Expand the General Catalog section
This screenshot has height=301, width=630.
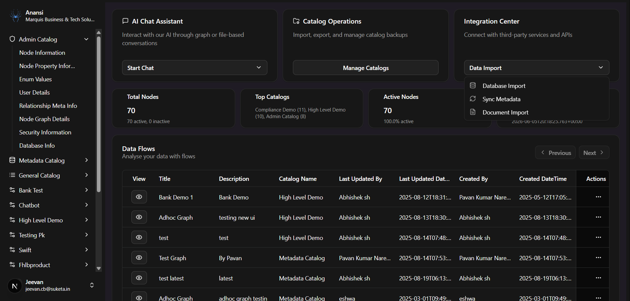86,175
